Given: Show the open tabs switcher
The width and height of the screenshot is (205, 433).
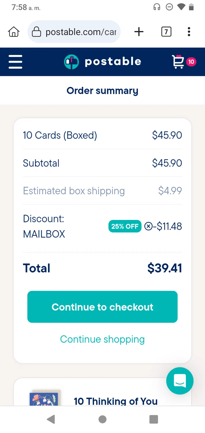Looking at the screenshot, I should point(166,32).
